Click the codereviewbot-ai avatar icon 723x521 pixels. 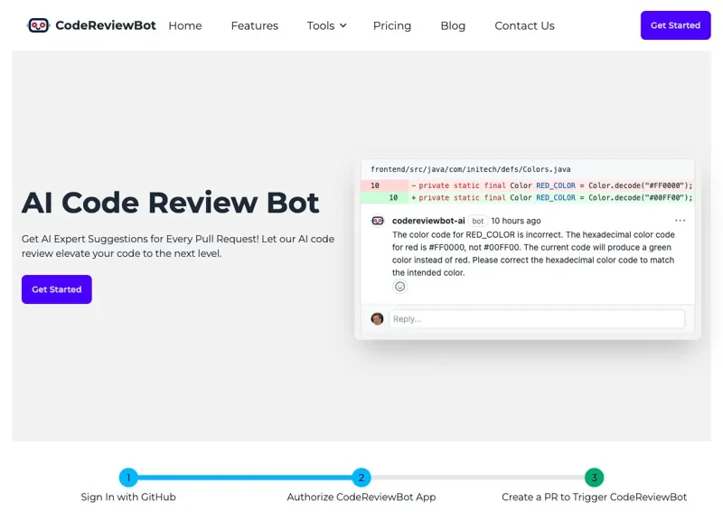tap(378, 221)
